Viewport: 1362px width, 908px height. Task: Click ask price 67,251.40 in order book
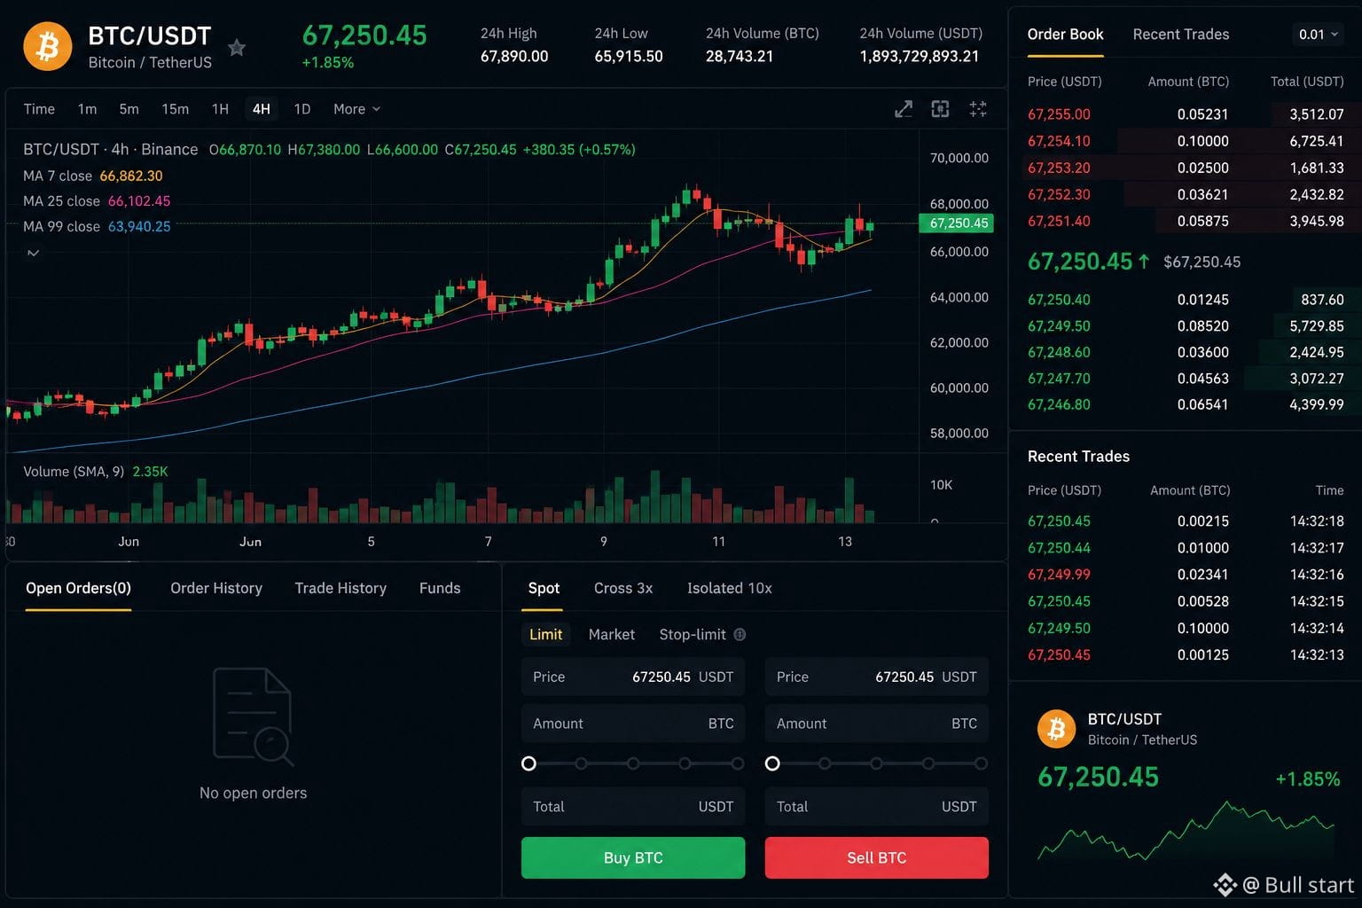pyautogui.click(x=1059, y=221)
